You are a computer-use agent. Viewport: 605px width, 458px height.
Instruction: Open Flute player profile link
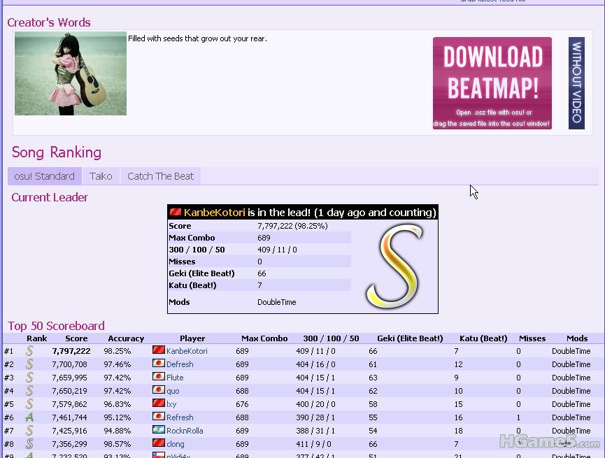point(175,378)
